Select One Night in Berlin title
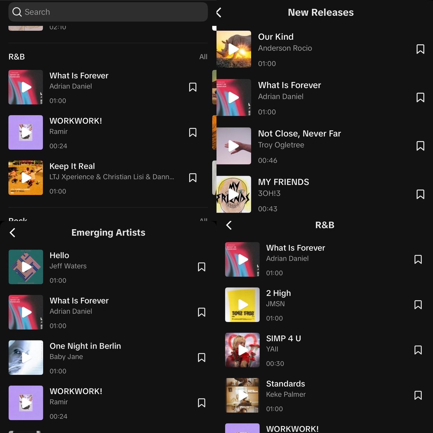Screen dimensions: 433x433 point(85,346)
